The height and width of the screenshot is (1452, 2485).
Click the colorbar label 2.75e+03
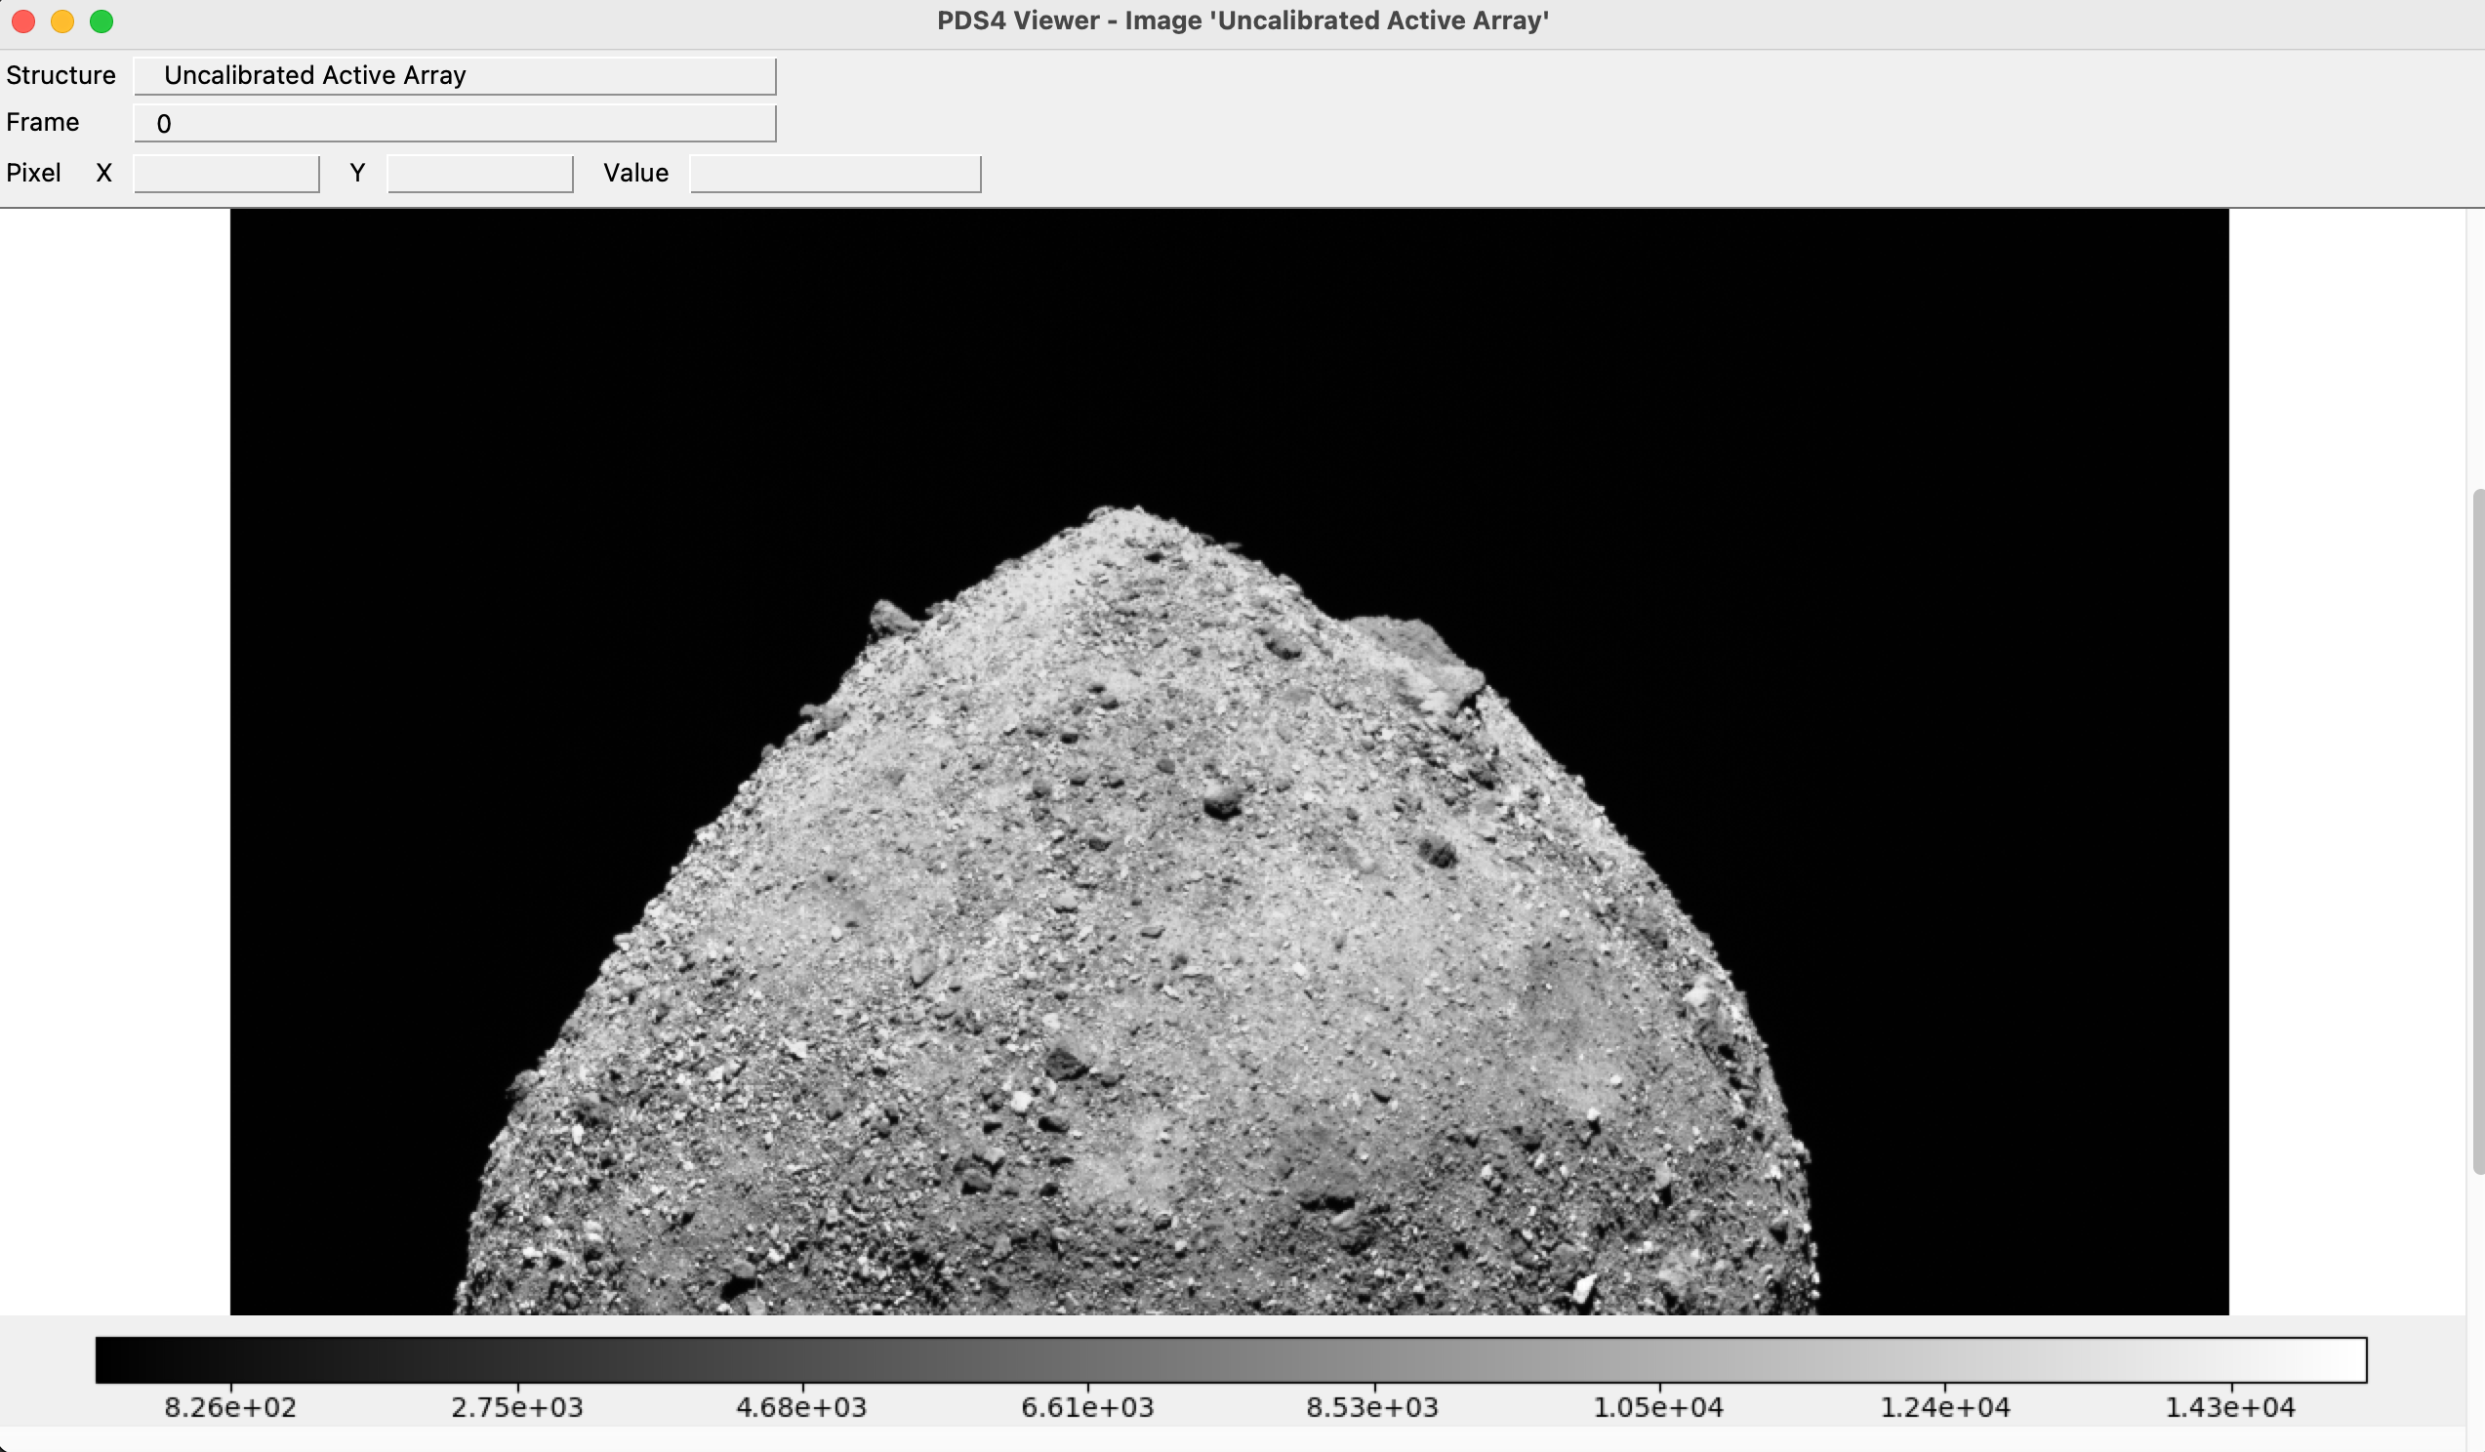point(516,1408)
